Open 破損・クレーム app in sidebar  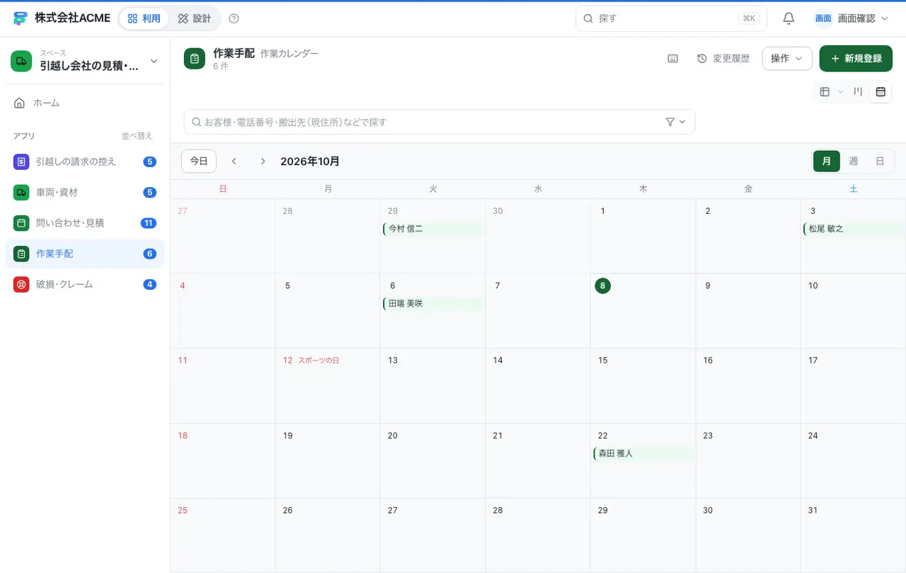(x=85, y=284)
